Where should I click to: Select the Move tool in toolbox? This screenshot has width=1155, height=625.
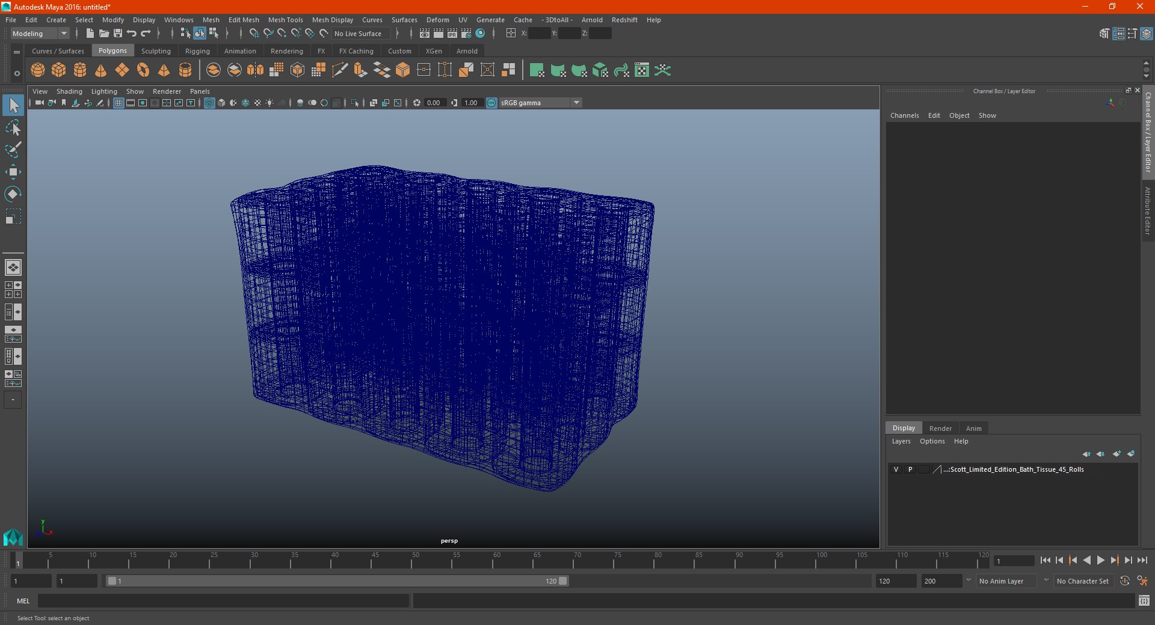[13, 172]
